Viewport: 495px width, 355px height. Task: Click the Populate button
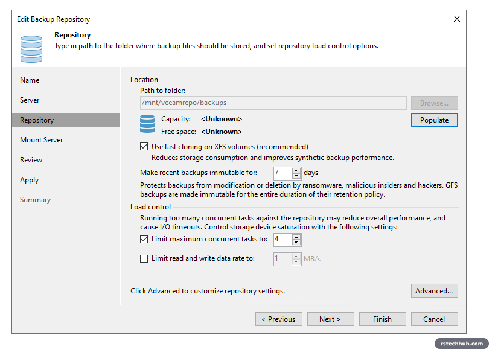435,120
